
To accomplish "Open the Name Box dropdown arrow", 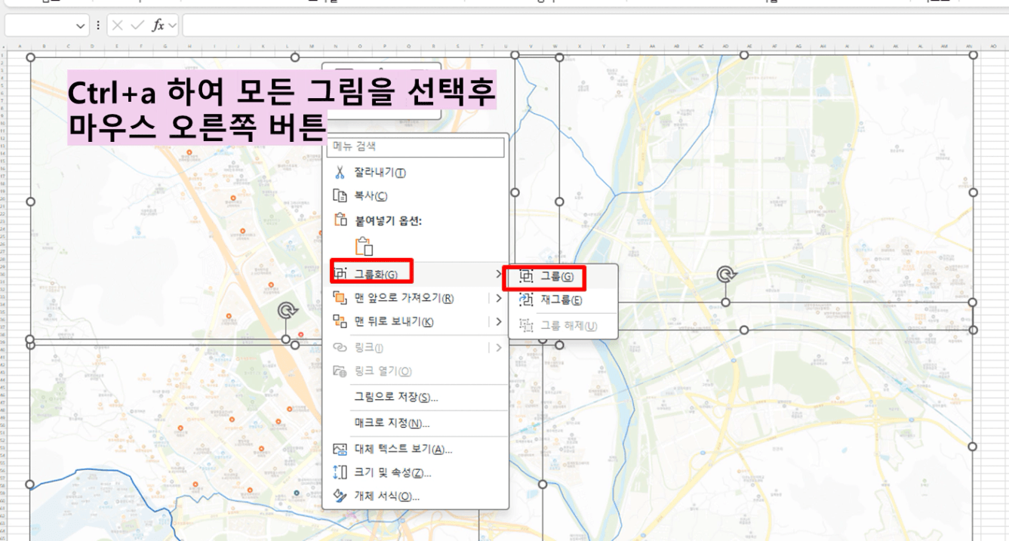I will pyautogui.click(x=82, y=26).
